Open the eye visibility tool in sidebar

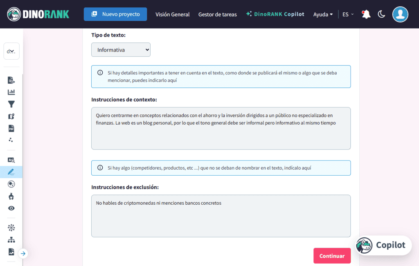(x=11, y=208)
